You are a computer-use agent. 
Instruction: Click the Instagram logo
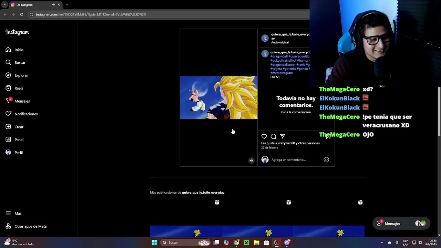pos(17,32)
